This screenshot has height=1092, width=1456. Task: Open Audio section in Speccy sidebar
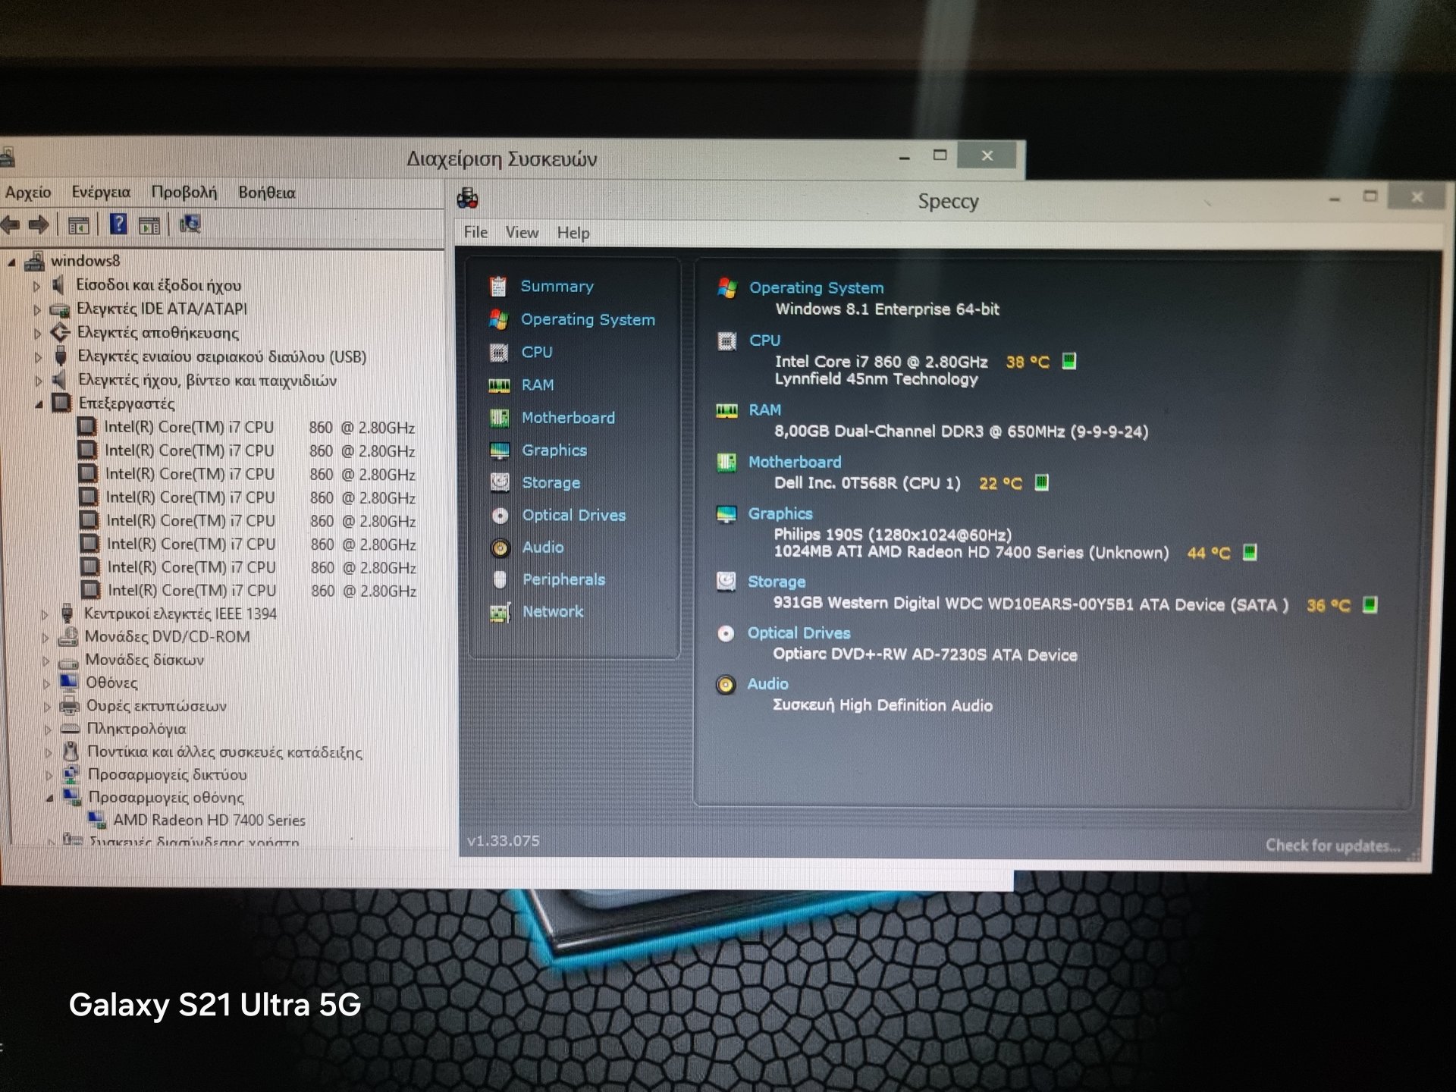543,547
